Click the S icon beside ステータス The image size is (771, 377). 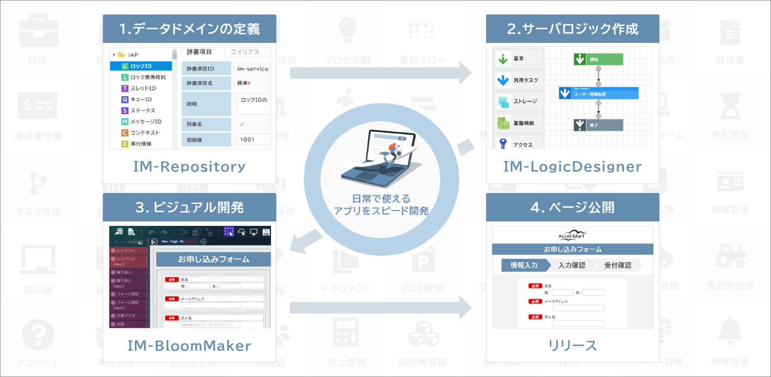coord(125,111)
